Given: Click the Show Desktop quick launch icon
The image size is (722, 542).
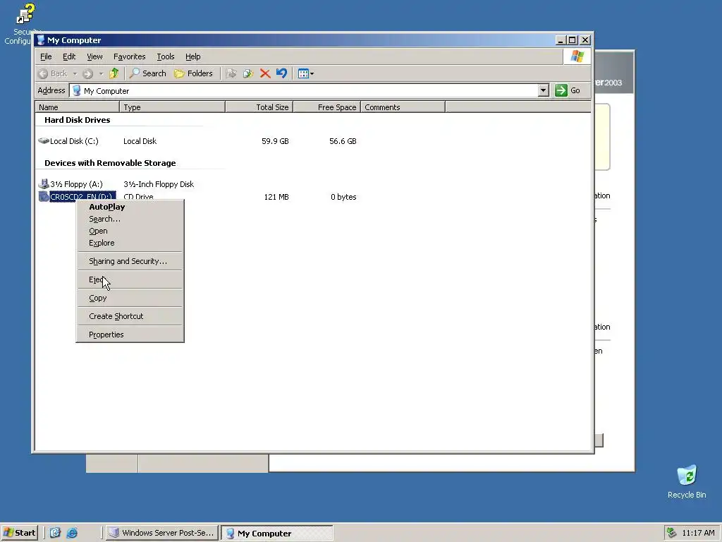Looking at the screenshot, I should (55, 533).
